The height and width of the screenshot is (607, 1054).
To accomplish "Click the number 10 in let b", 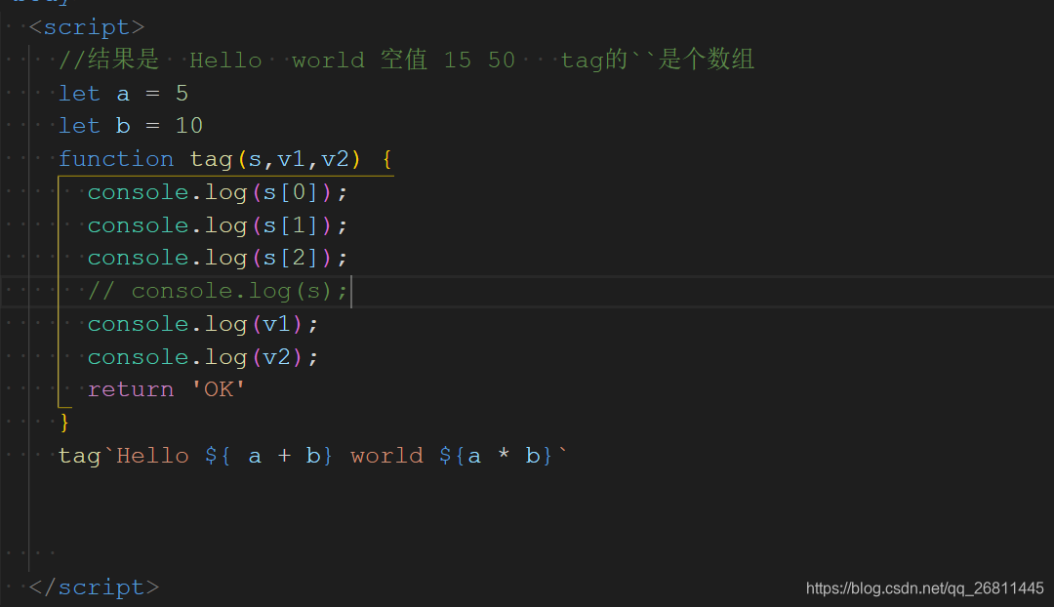I will click(189, 126).
